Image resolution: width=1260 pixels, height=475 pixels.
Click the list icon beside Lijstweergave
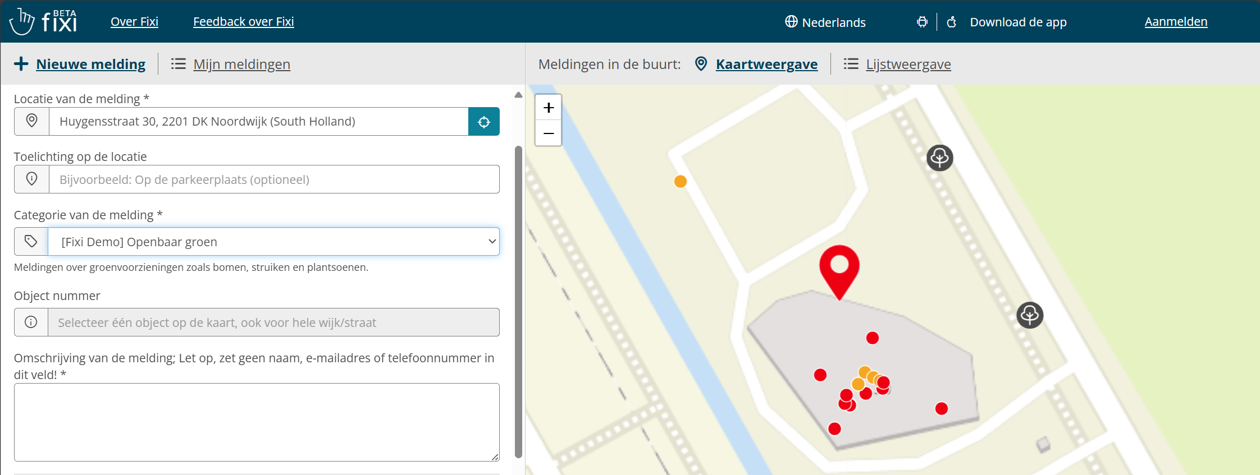[851, 64]
